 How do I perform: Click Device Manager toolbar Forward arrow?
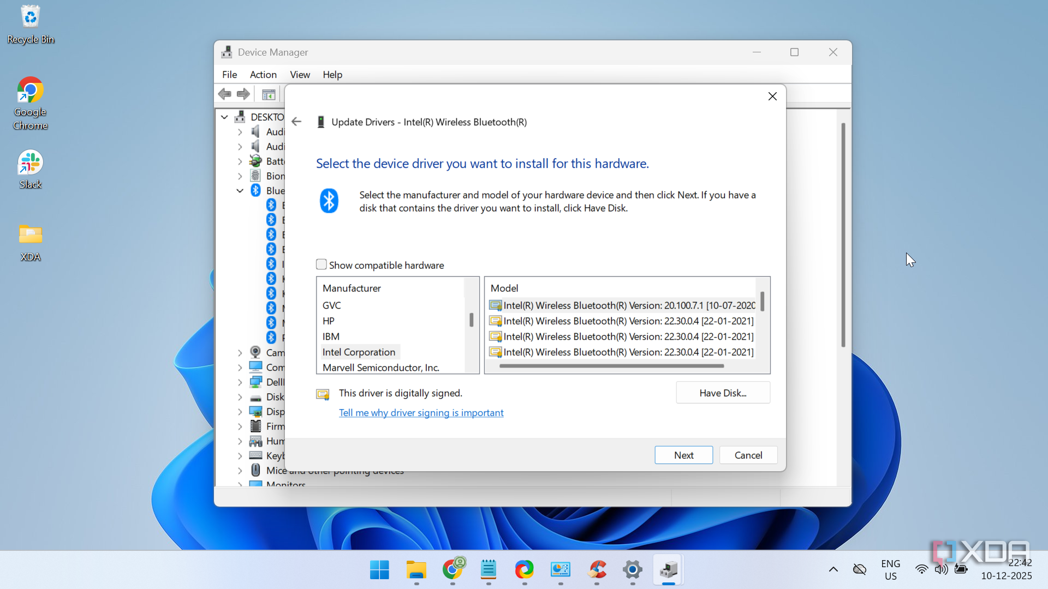coord(243,94)
